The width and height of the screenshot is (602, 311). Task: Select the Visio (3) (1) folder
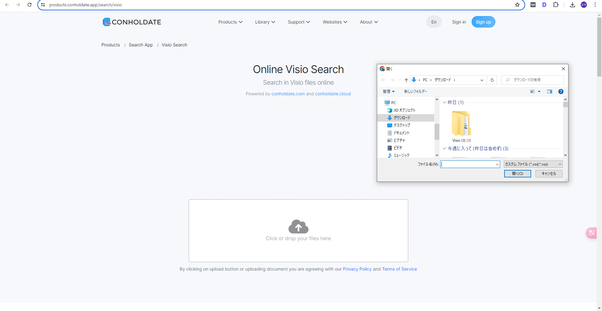point(461,126)
